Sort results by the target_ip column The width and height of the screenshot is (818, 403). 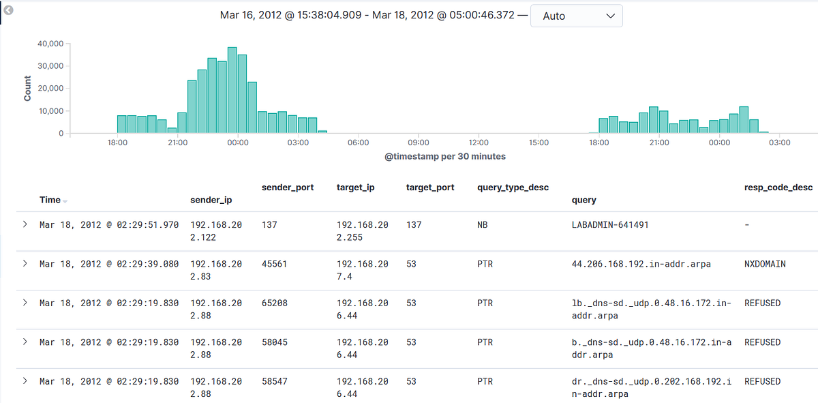pos(355,187)
